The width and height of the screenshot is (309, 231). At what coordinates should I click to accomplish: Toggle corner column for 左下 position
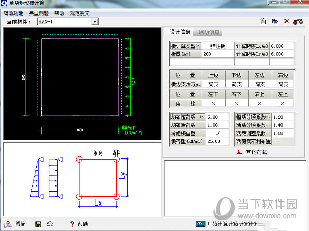pos(213,103)
